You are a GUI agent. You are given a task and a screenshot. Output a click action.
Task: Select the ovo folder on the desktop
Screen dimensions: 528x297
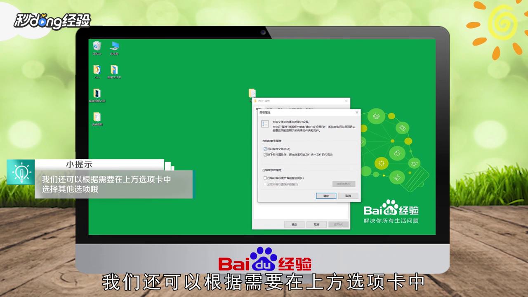(97, 71)
